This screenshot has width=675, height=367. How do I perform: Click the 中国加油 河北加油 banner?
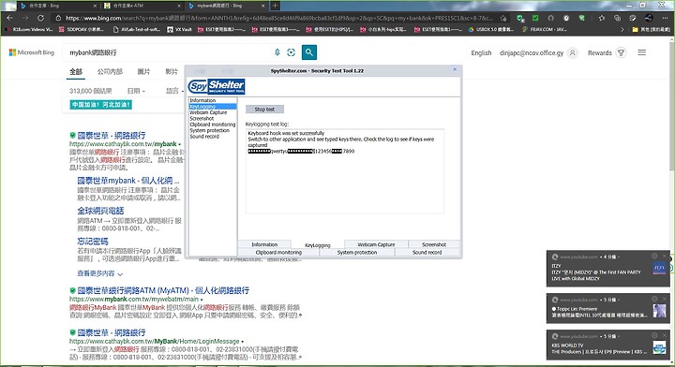click(100, 105)
